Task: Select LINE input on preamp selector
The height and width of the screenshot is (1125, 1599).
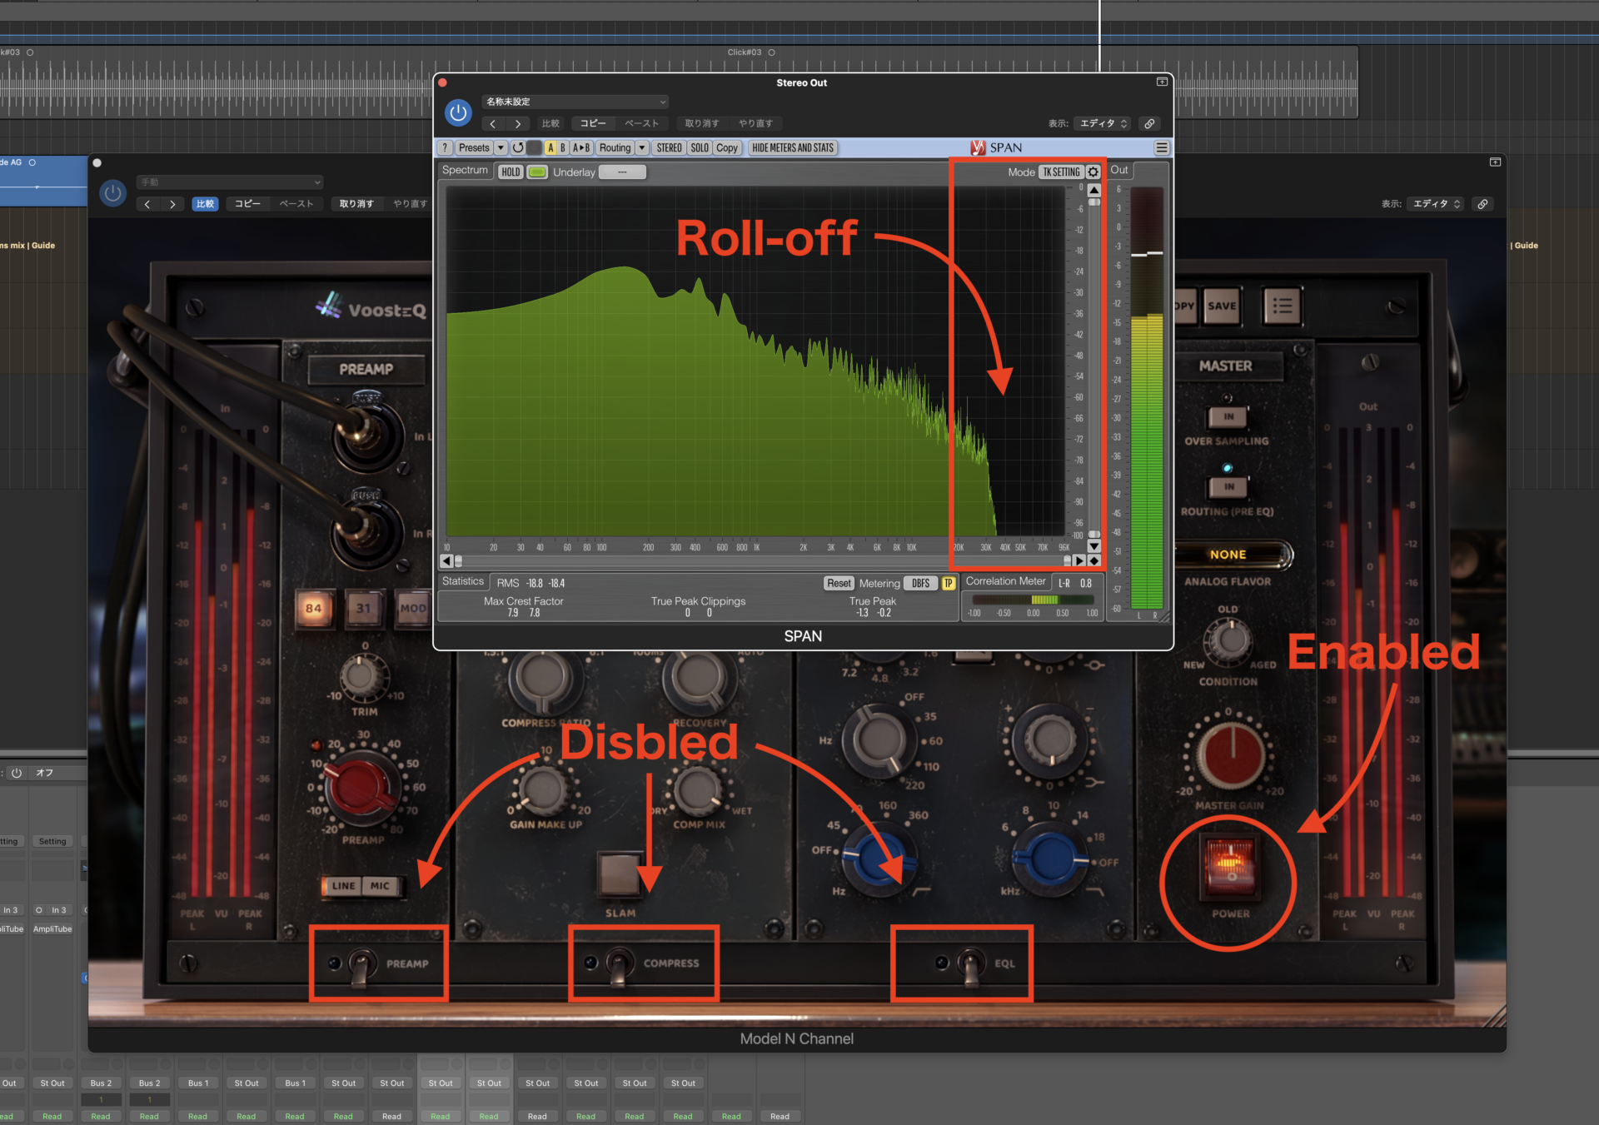Action: click(x=343, y=886)
